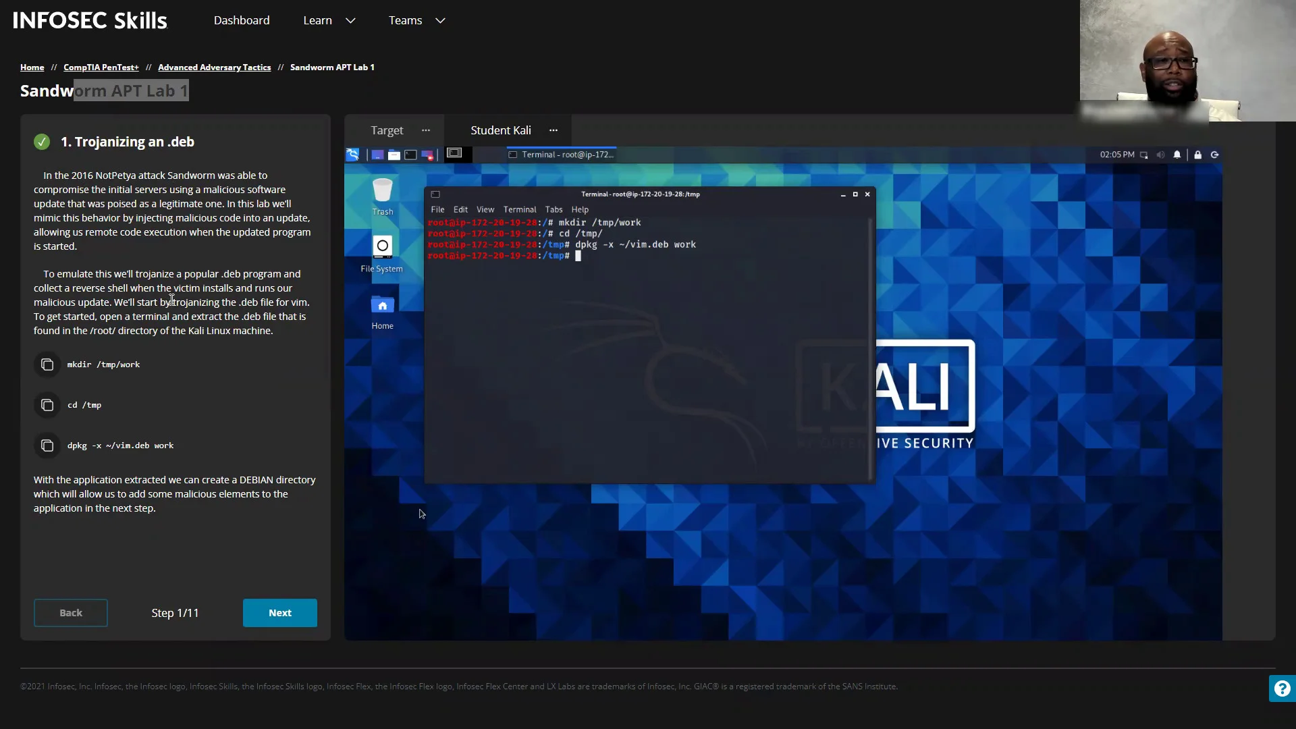
Task: Open the terminal Tabs menu
Action: click(x=553, y=210)
